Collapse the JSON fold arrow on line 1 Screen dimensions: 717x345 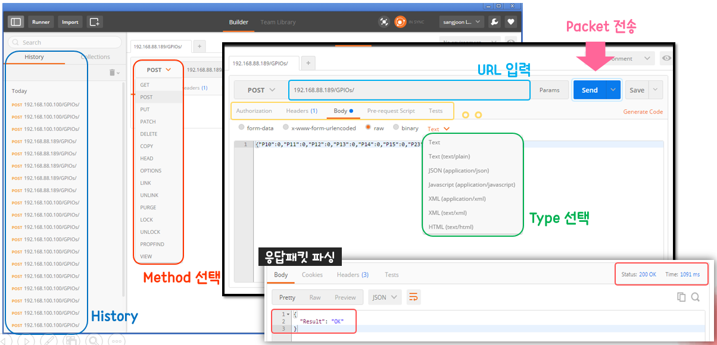pos(288,314)
